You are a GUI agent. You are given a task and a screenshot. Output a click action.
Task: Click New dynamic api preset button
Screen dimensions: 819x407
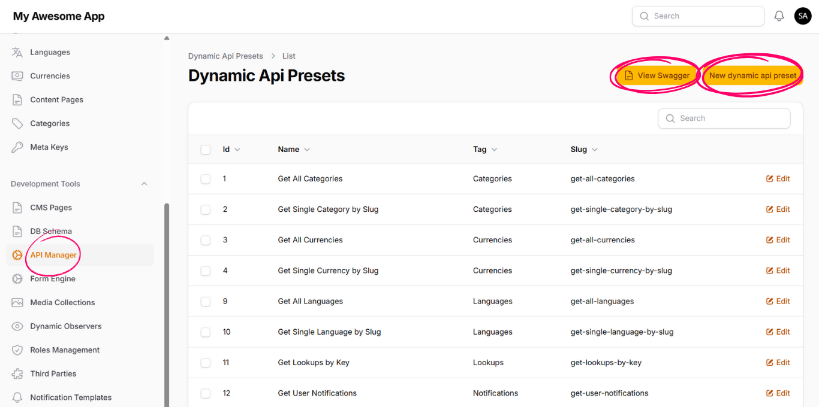tap(752, 75)
